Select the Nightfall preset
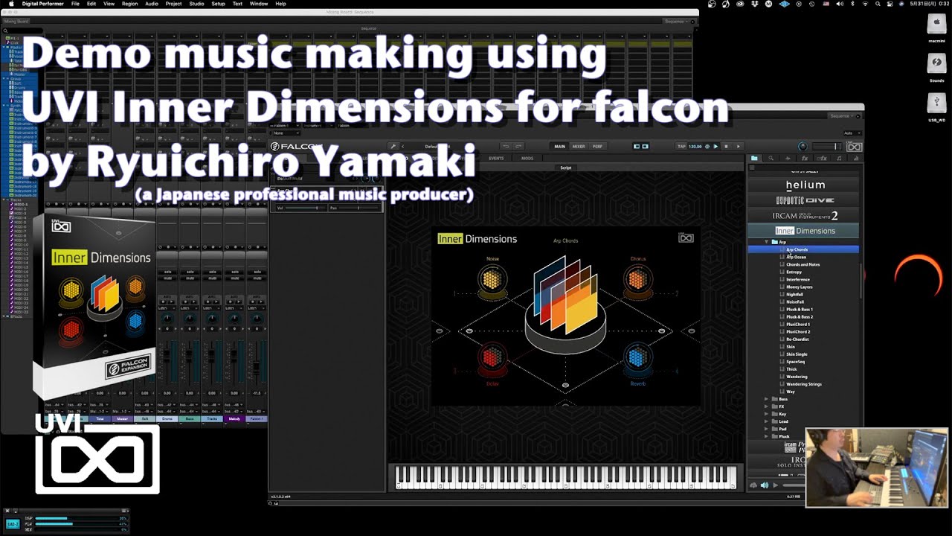 point(794,294)
